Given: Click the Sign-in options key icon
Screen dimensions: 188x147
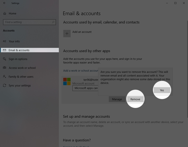Looking at the screenshot, I should click(x=5, y=59).
